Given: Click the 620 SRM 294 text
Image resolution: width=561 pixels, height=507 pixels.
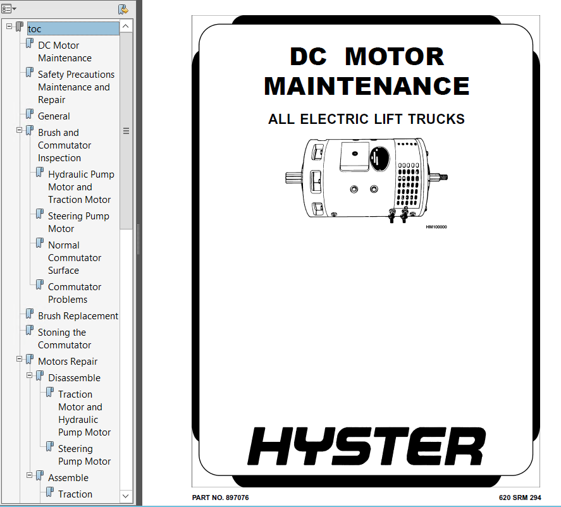Looking at the screenshot, I should [x=520, y=498].
